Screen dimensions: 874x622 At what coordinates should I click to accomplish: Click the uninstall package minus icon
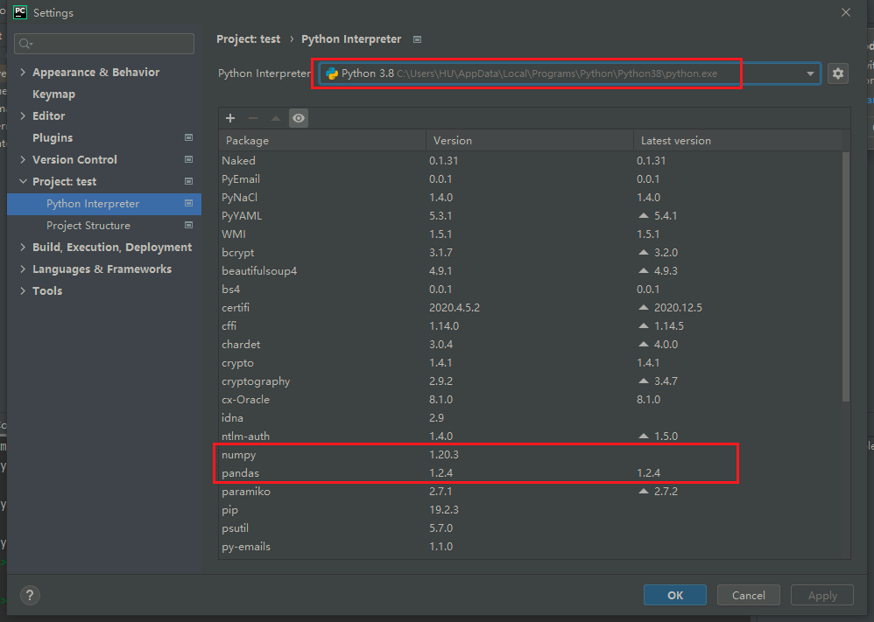click(253, 118)
